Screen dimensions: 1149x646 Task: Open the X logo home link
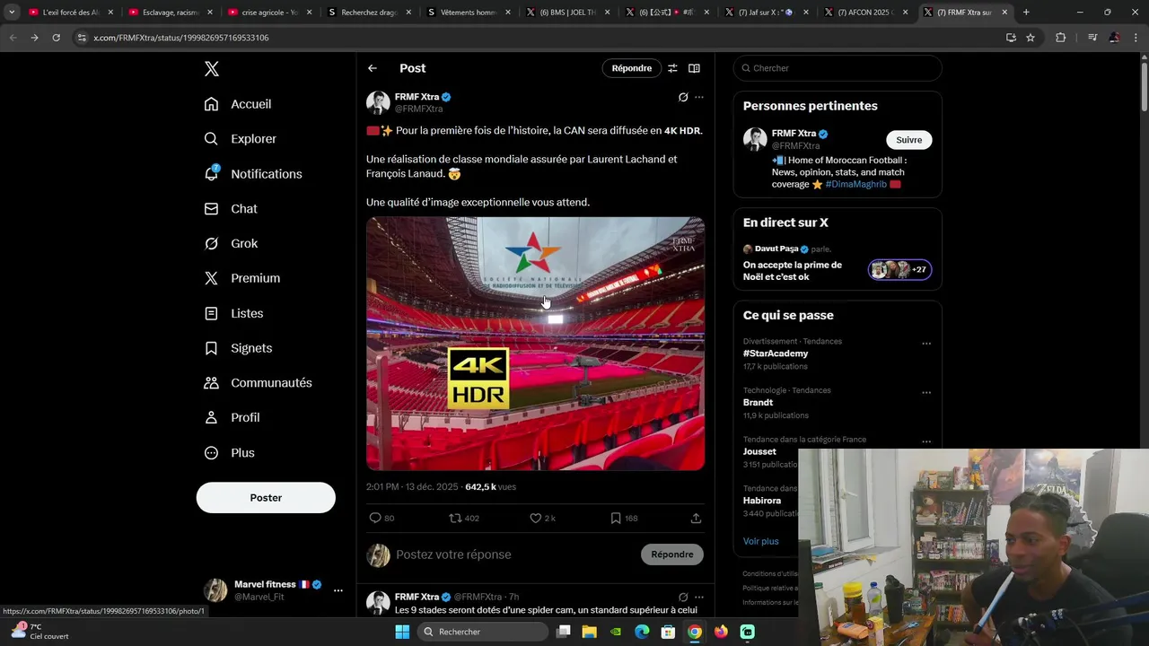(x=211, y=69)
